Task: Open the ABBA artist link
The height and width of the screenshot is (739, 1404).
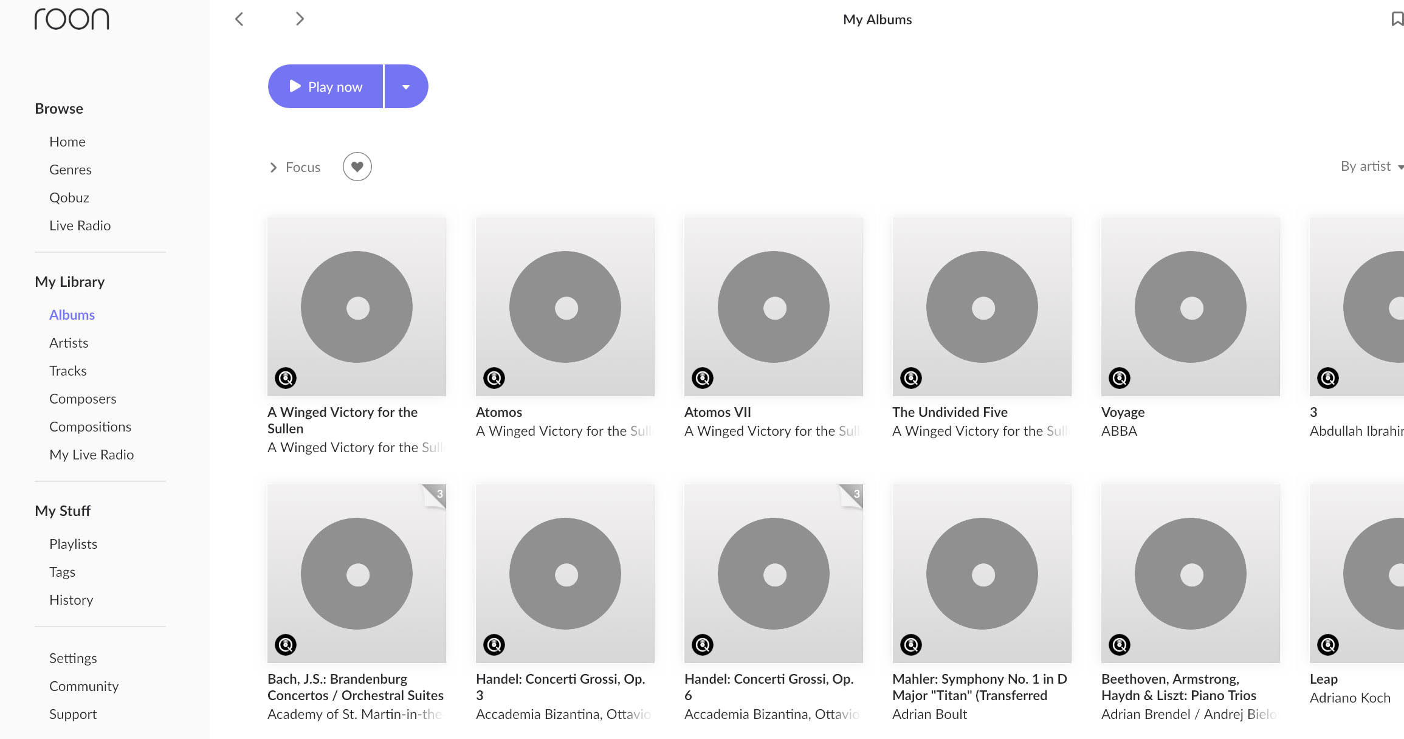Action: pos(1119,431)
